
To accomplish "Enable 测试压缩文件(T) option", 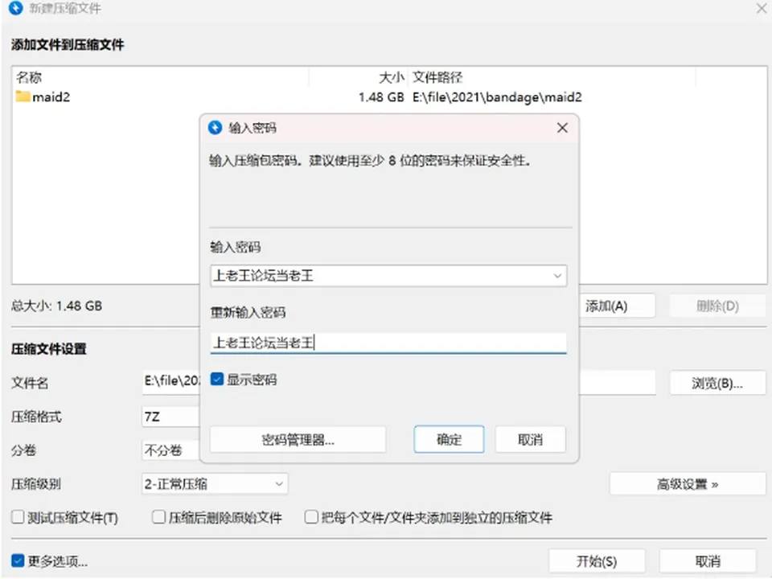I will (18, 517).
